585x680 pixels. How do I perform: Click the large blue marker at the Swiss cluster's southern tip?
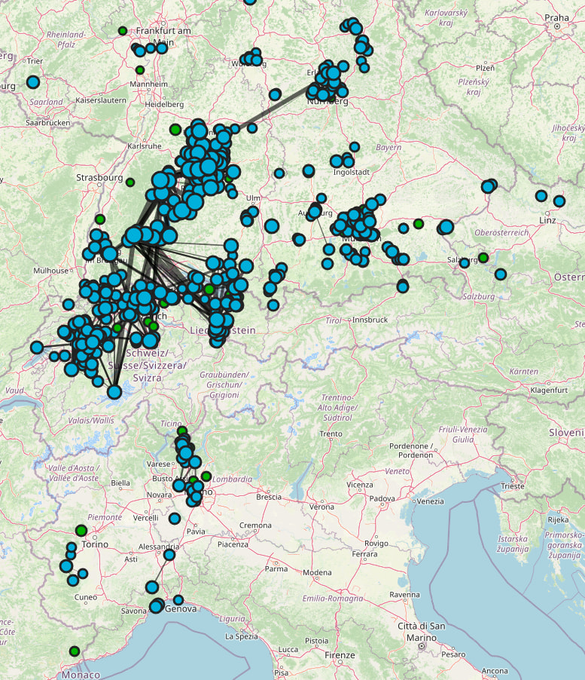(x=114, y=392)
